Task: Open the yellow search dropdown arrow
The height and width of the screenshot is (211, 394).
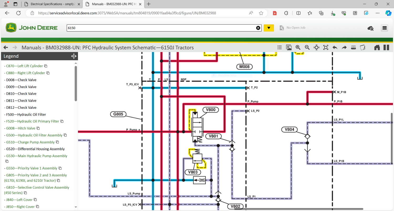Action: [269, 28]
